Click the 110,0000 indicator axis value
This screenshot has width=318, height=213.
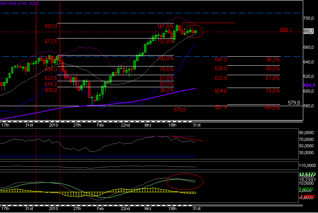click(x=307, y=165)
